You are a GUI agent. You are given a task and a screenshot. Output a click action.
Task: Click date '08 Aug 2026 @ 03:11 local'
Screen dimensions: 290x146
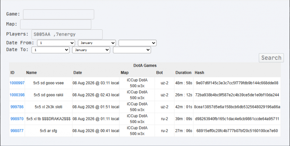coord(96,83)
